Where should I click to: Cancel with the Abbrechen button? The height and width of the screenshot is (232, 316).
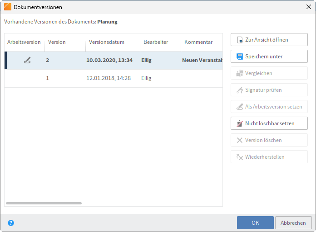point(293,223)
